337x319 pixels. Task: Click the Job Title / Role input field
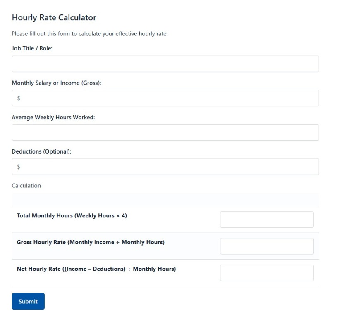tap(165, 64)
